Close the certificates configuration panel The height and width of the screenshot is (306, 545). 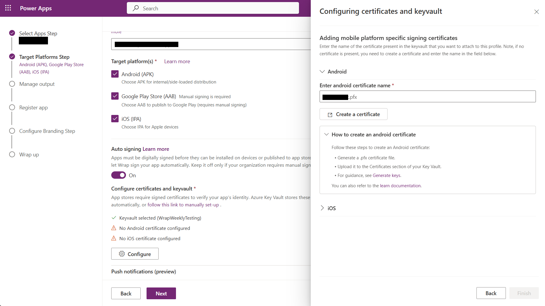[x=536, y=12]
